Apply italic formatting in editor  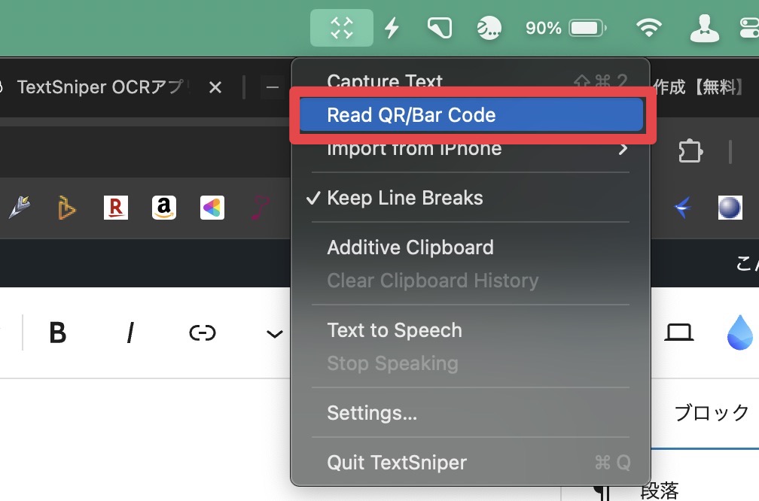click(x=130, y=332)
